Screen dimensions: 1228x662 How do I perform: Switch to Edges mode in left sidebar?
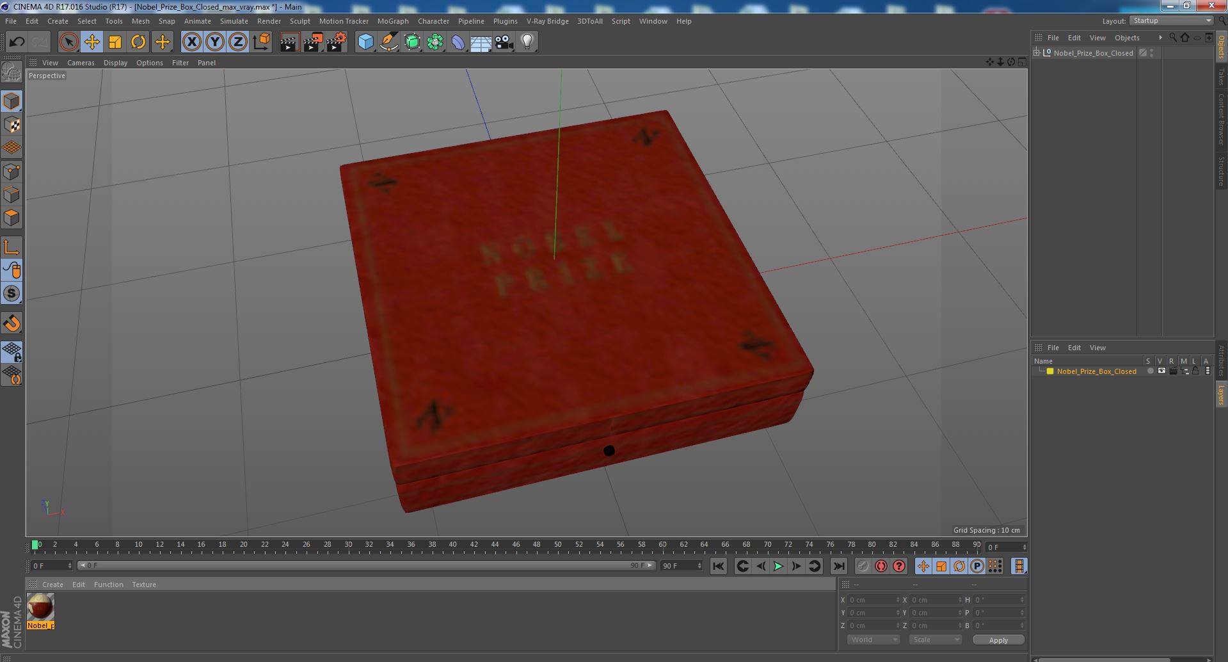click(12, 195)
